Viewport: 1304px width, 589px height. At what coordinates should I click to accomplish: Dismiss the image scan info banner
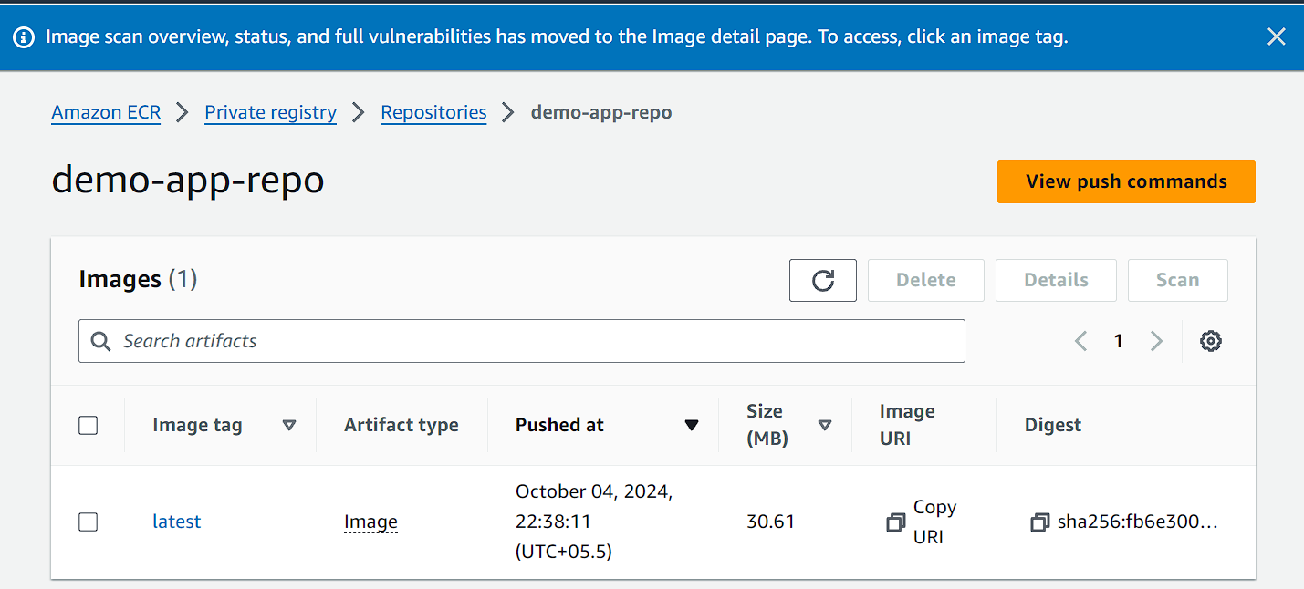1276,36
